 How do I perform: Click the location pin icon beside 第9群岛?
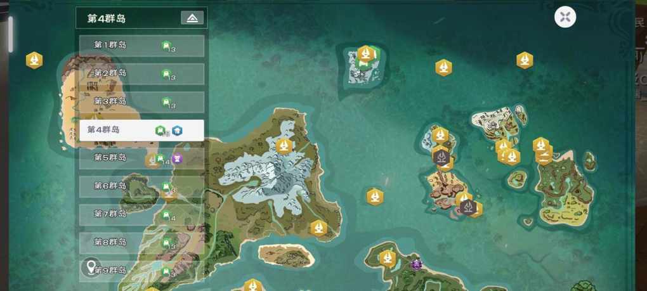click(x=91, y=267)
